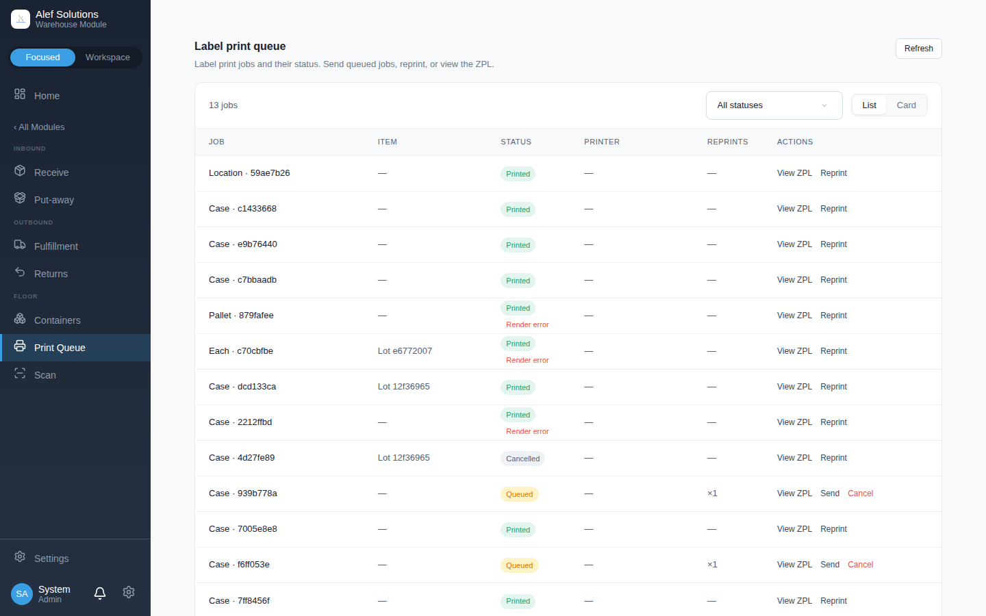The image size is (986, 616).
Task: View ZPL for Pallet 879fafee
Action: click(x=794, y=316)
